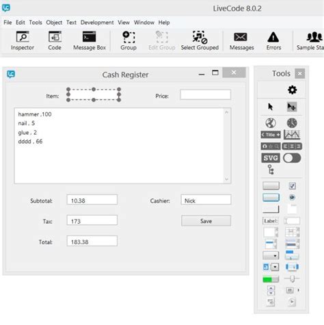The image size is (324, 325).
Task: Open the Help menu
Action: (164, 23)
